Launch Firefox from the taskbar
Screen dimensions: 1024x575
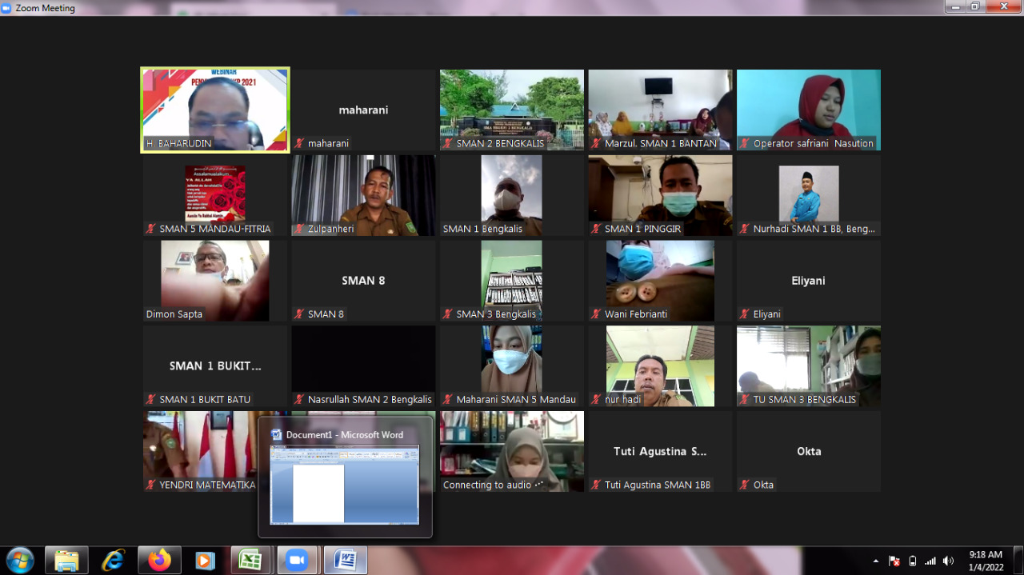[159, 561]
